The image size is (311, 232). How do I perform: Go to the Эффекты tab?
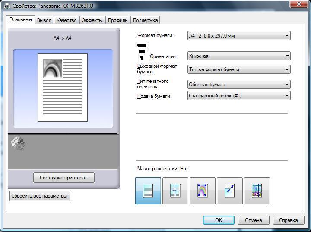tap(92, 20)
